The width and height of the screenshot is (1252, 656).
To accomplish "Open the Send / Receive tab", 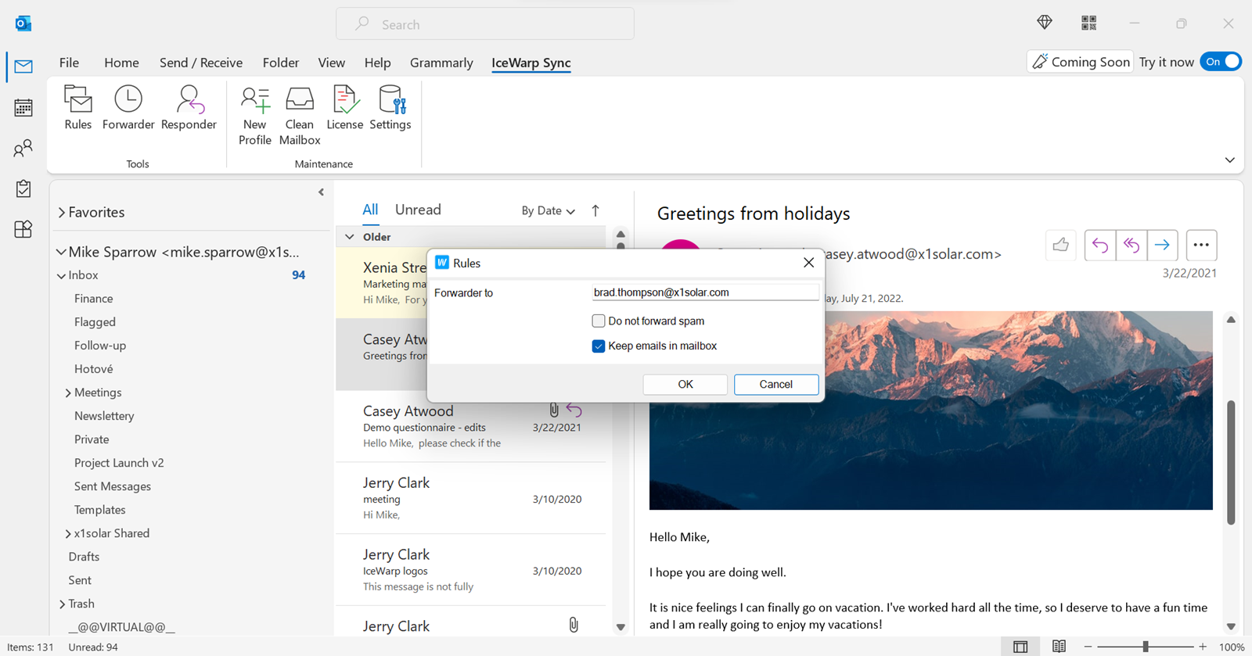I will pyautogui.click(x=201, y=63).
